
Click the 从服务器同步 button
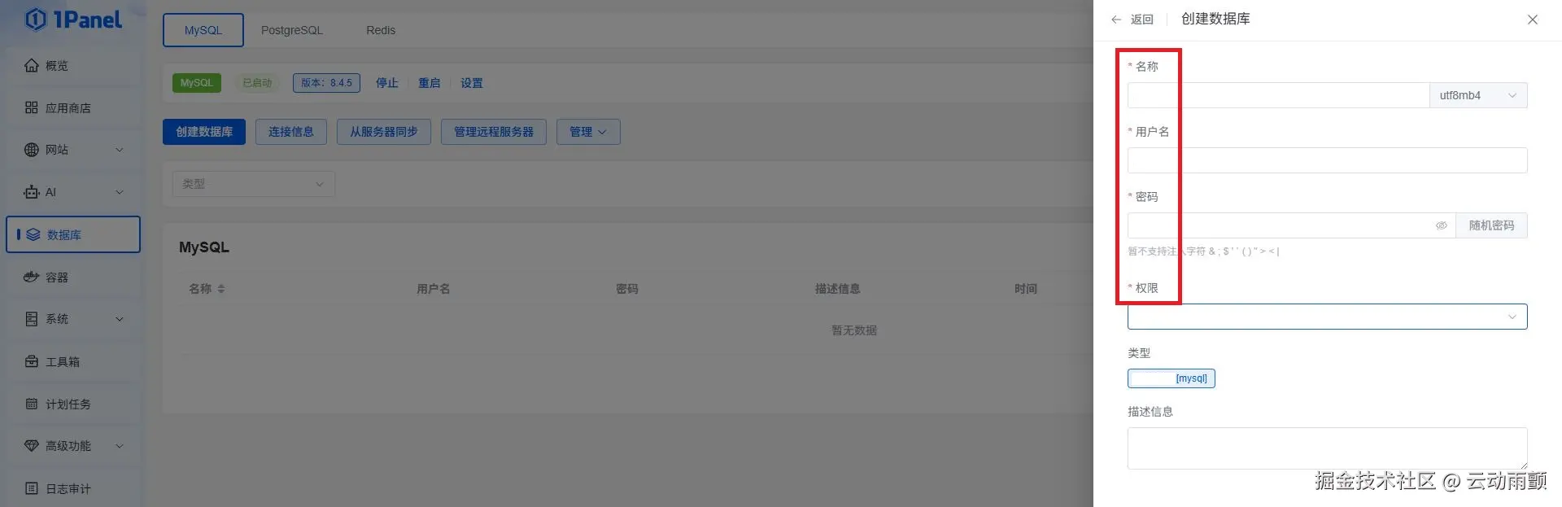(384, 132)
